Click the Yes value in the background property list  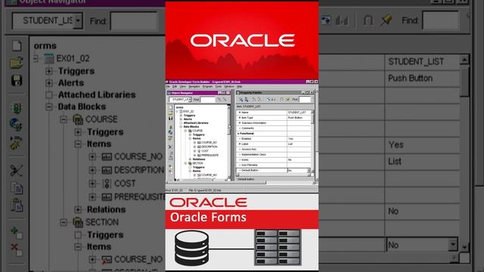(x=396, y=144)
